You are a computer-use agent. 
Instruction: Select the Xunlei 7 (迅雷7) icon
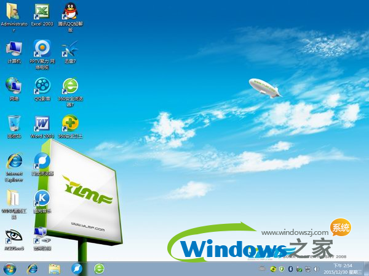pyautogui.click(x=70, y=48)
